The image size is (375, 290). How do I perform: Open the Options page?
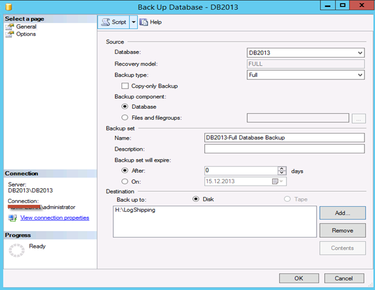pos(25,34)
